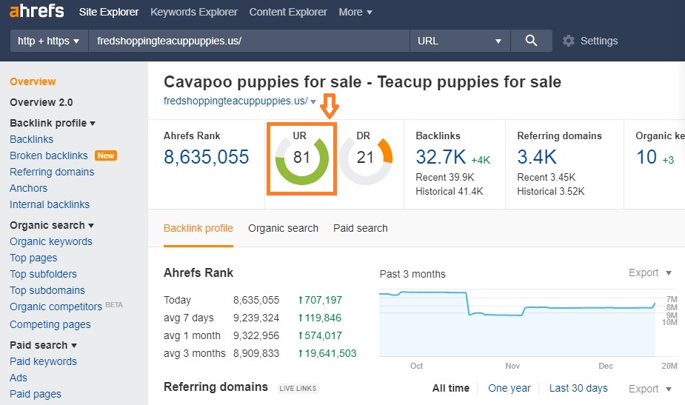The height and width of the screenshot is (405, 685).
Task: Switch to the Paid search tab
Action: tap(360, 228)
